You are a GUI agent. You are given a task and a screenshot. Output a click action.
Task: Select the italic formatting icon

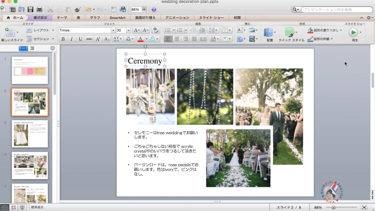click(71, 39)
